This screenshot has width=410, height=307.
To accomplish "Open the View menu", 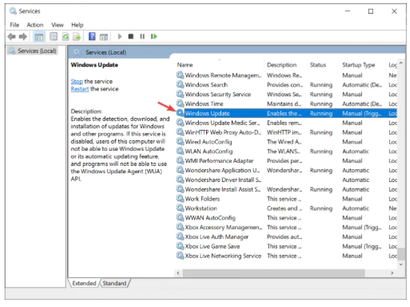I will 58,25.
